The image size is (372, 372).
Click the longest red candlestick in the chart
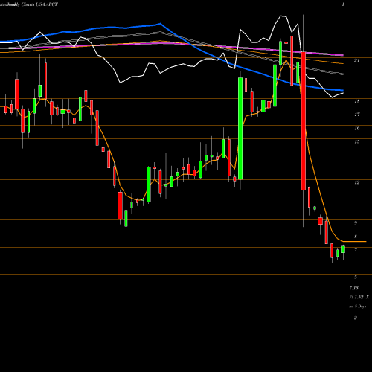(304, 121)
